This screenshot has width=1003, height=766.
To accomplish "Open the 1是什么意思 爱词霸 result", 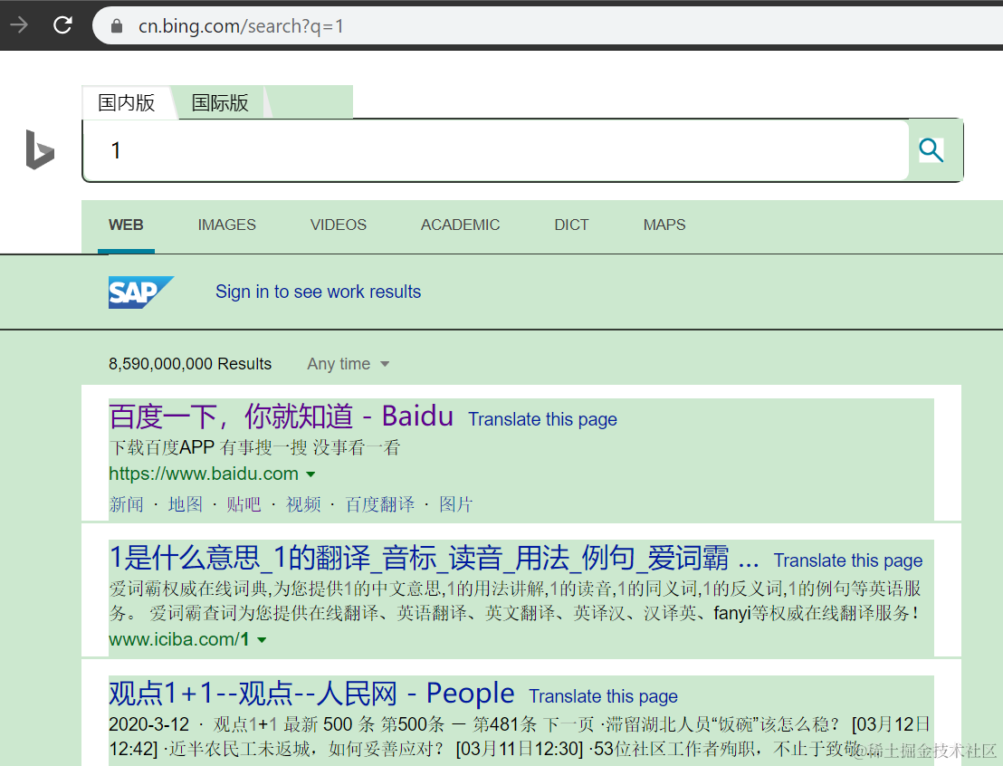I will [x=434, y=558].
